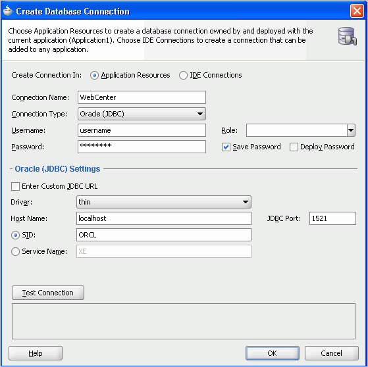
Task: Click the Cancel button
Action: [x=331, y=353]
